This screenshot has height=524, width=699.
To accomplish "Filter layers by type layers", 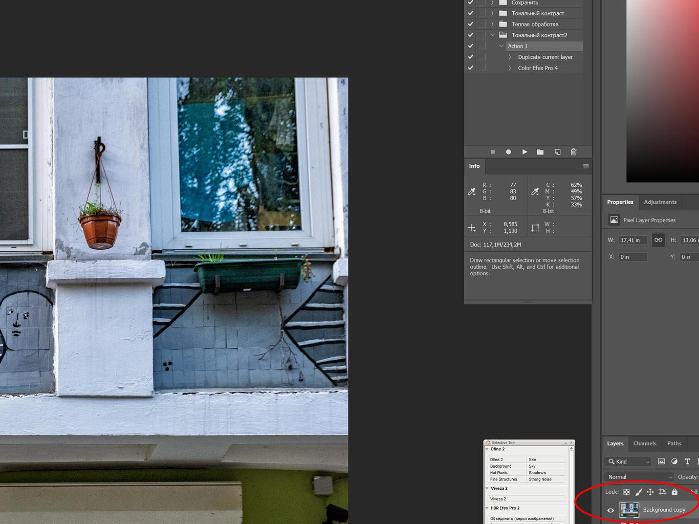I will [x=687, y=462].
